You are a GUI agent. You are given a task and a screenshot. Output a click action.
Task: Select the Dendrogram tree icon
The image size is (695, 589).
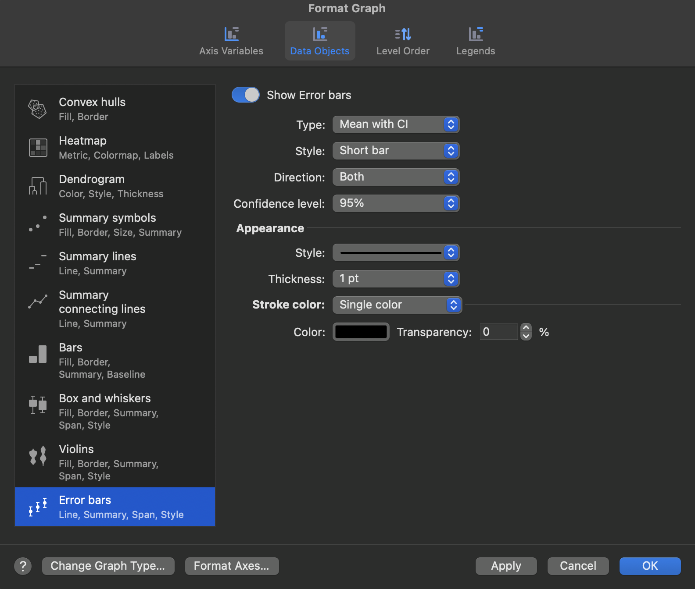coord(38,186)
